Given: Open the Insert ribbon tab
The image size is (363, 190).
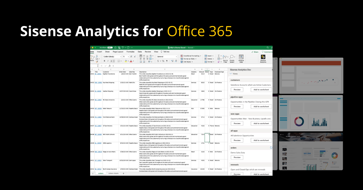Looking at the screenshot, I should pyautogui.click(x=99, y=52).
